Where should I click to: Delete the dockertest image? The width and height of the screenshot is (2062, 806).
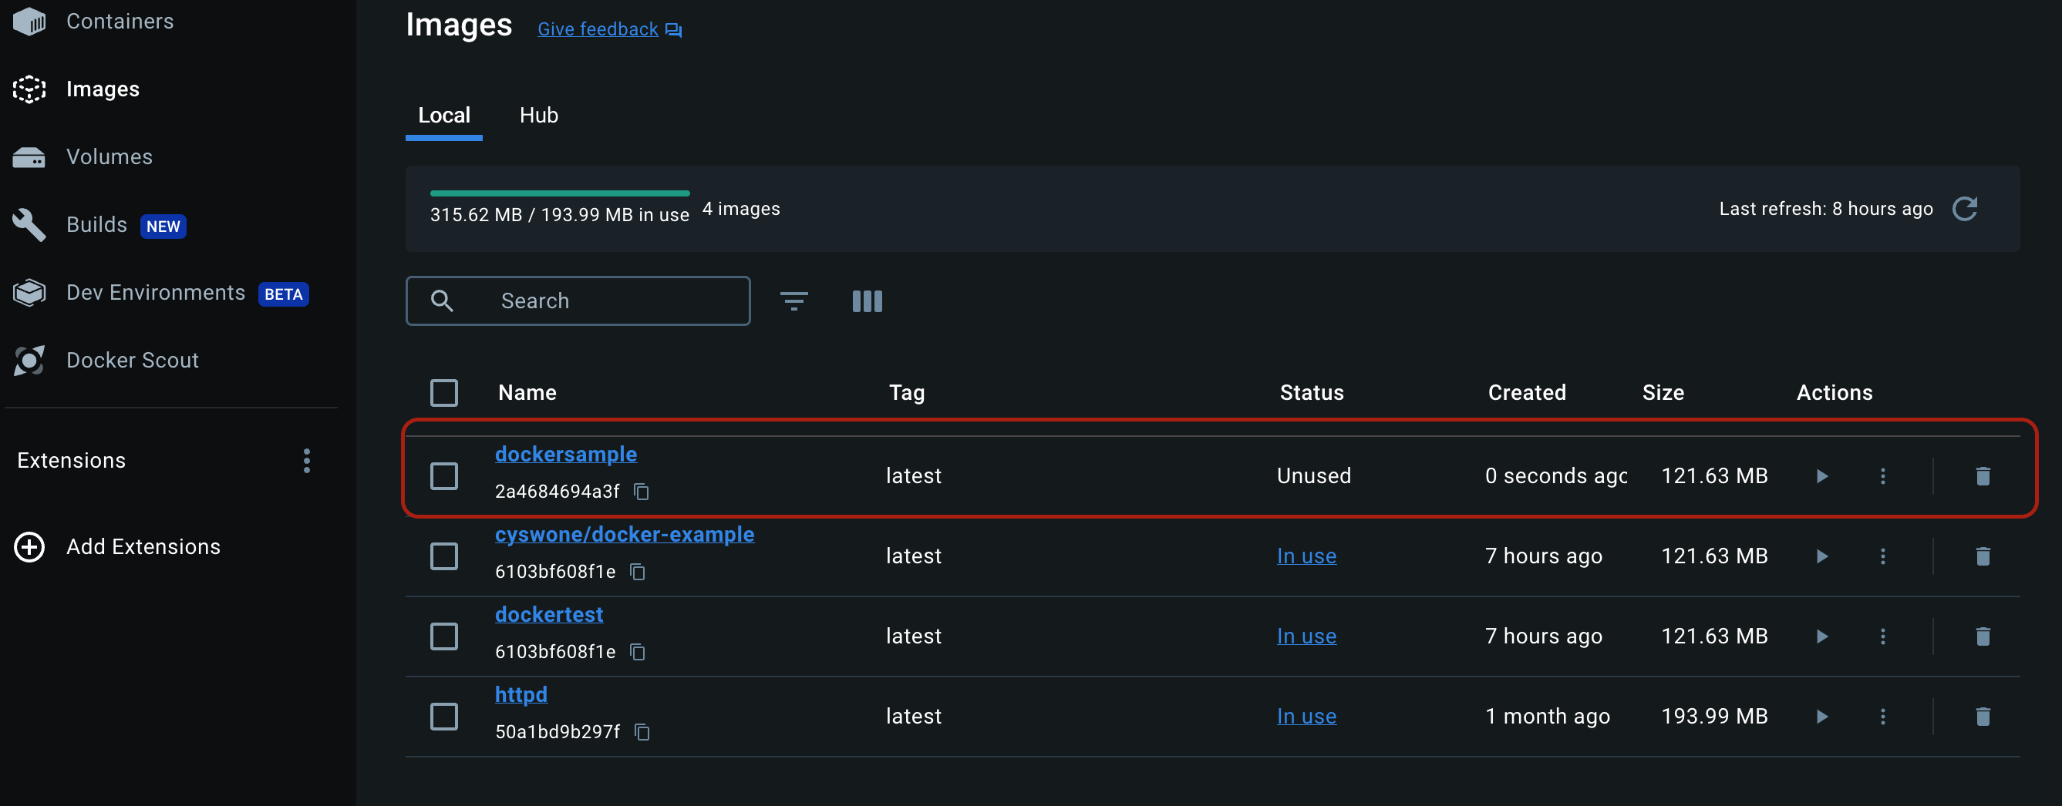(1983, 636)
